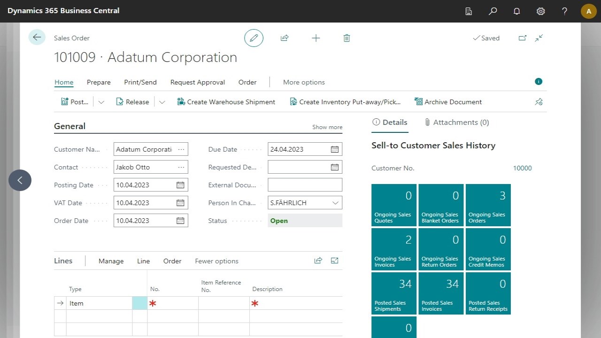Open the search magnifier in top bar
This screenshot has width=601, height=338.
pyautogui.click(x=493, y=11)
